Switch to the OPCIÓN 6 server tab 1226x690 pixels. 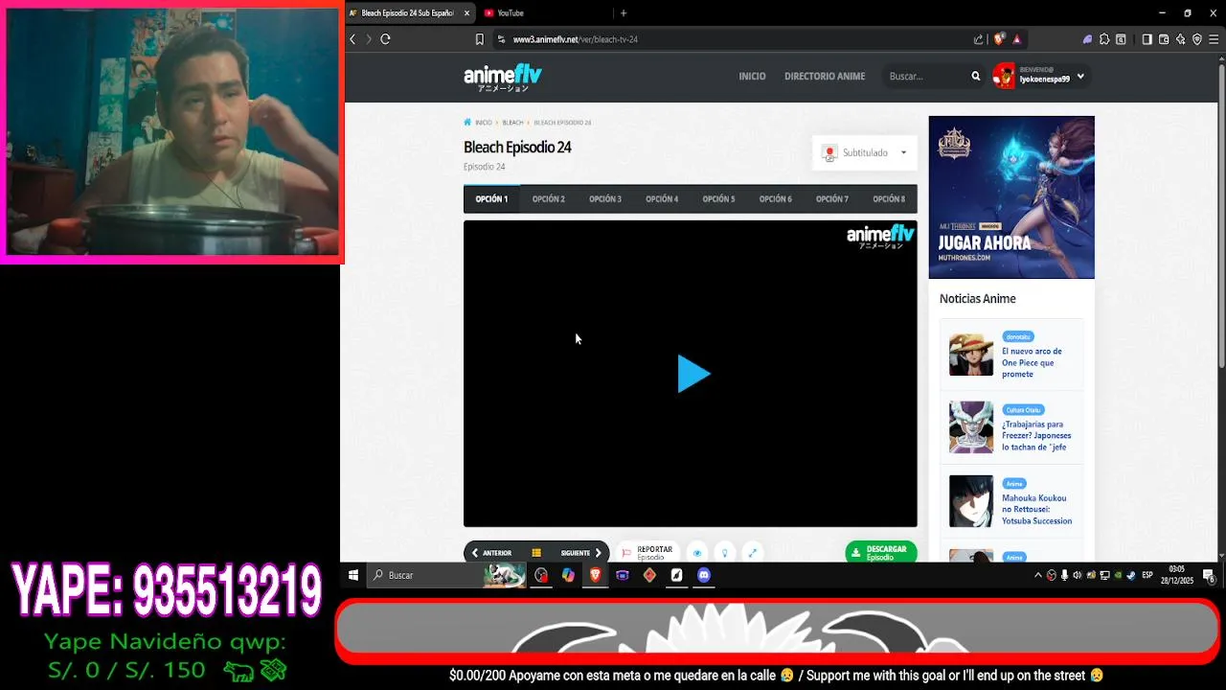coord(776,199)
